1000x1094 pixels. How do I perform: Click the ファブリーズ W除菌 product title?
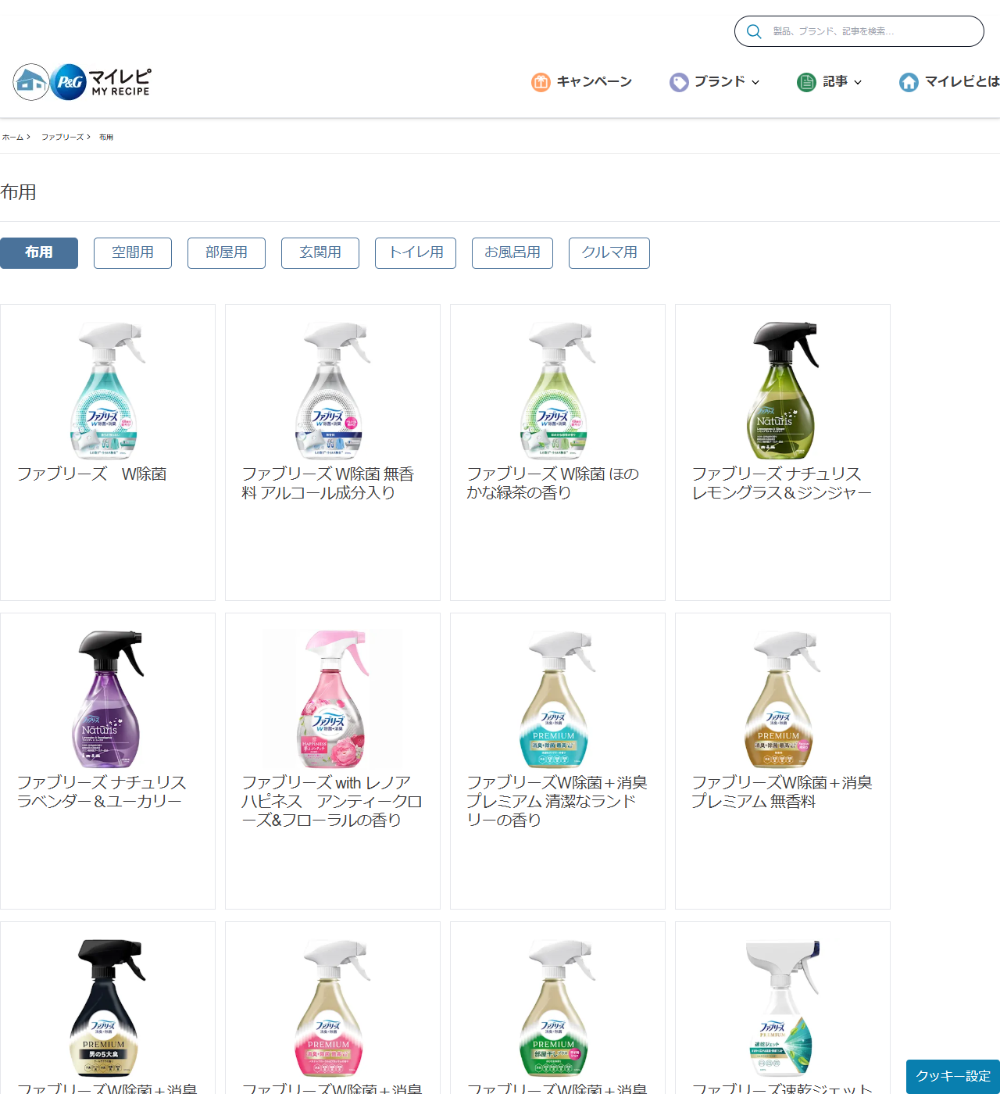pyautogui.click(x=91, y=474)
